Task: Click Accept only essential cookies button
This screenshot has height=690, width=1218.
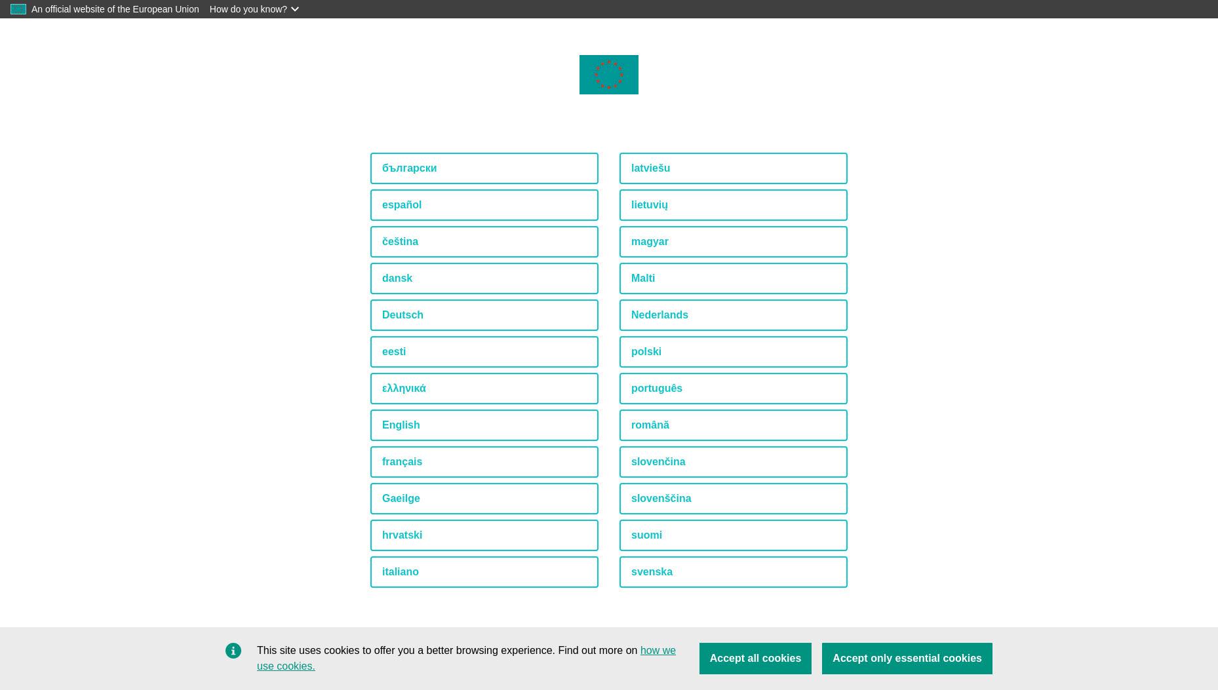Action: (x=907, y=659)
